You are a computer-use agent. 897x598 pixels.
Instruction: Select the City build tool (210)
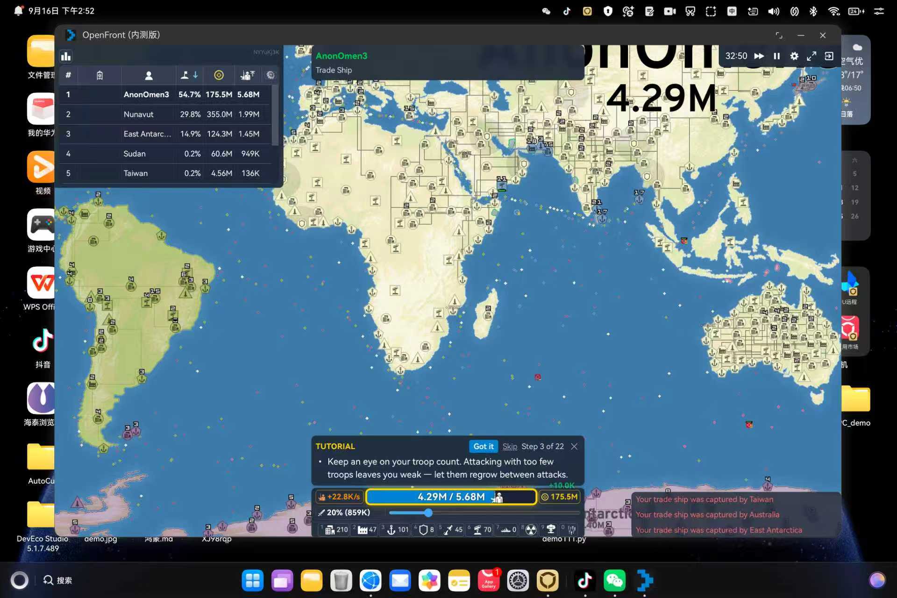pos(335,530)
